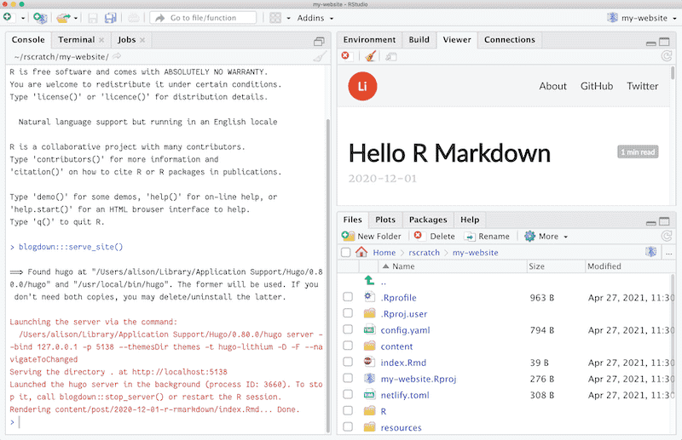
Task: Click the red Li site logo
Action: [362, 86]
